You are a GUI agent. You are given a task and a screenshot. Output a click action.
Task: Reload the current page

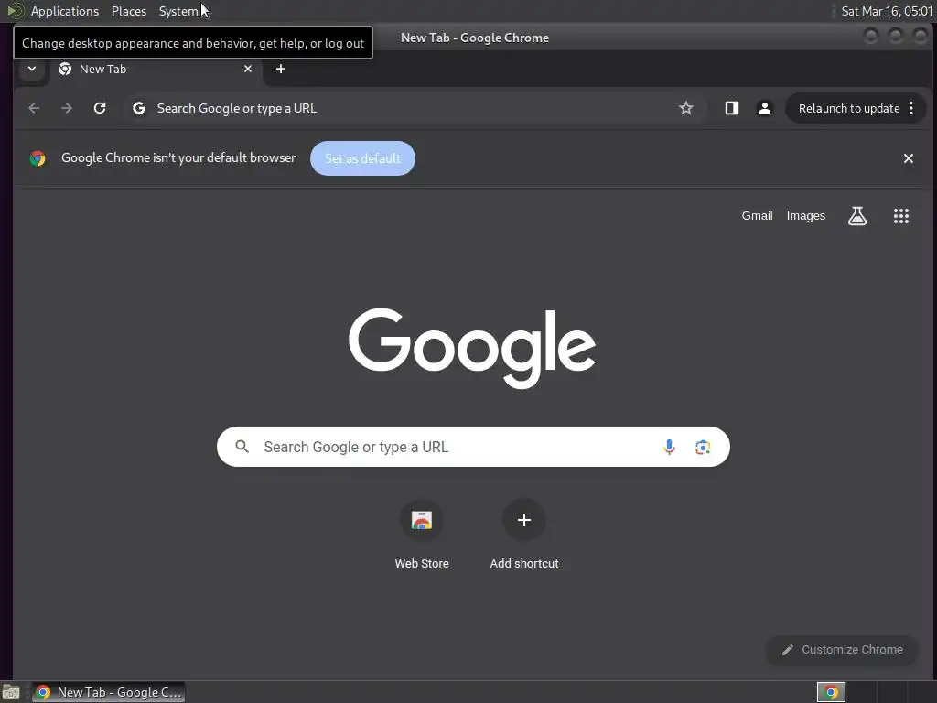(100, 108)
